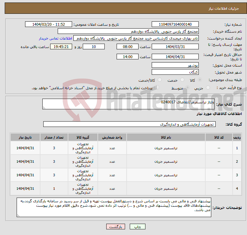Open اطلاعات تماس خریدار link
This screenshot has height=235, width=247.
point(55,38)
